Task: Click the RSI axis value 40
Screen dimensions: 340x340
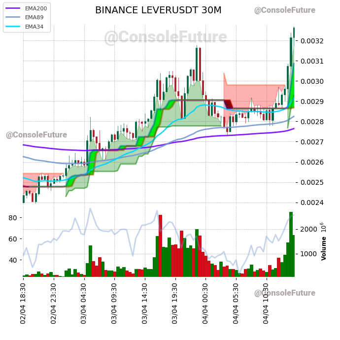Action: (x=13, y=260)
